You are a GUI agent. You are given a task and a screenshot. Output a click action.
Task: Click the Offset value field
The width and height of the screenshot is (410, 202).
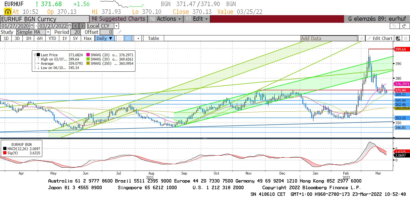106,32
